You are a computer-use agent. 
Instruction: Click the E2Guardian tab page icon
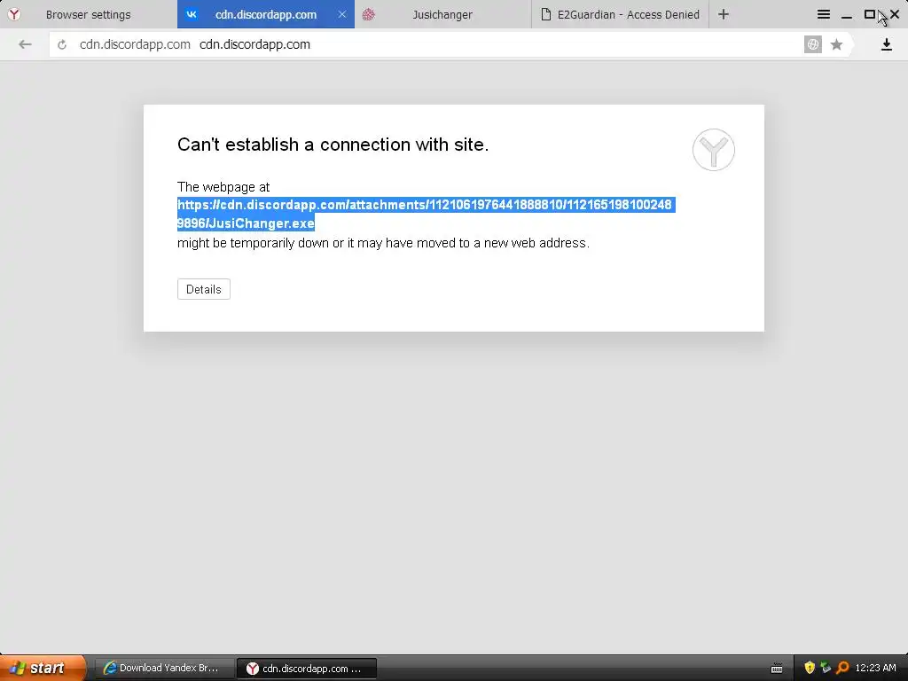(545, 14)
